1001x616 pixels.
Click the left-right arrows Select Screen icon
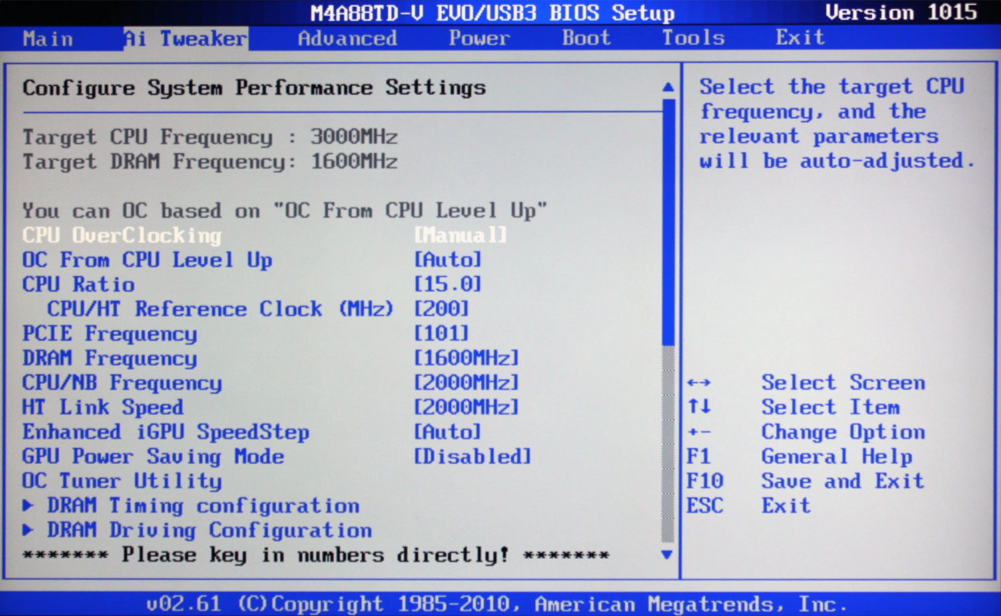699,383
